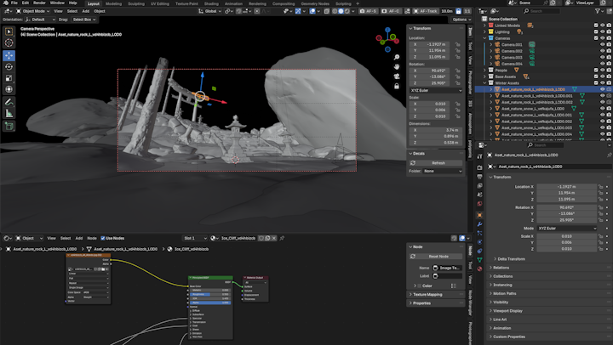Toggle Use Nodes checkbox in node editor

click(x=103, y=238)
